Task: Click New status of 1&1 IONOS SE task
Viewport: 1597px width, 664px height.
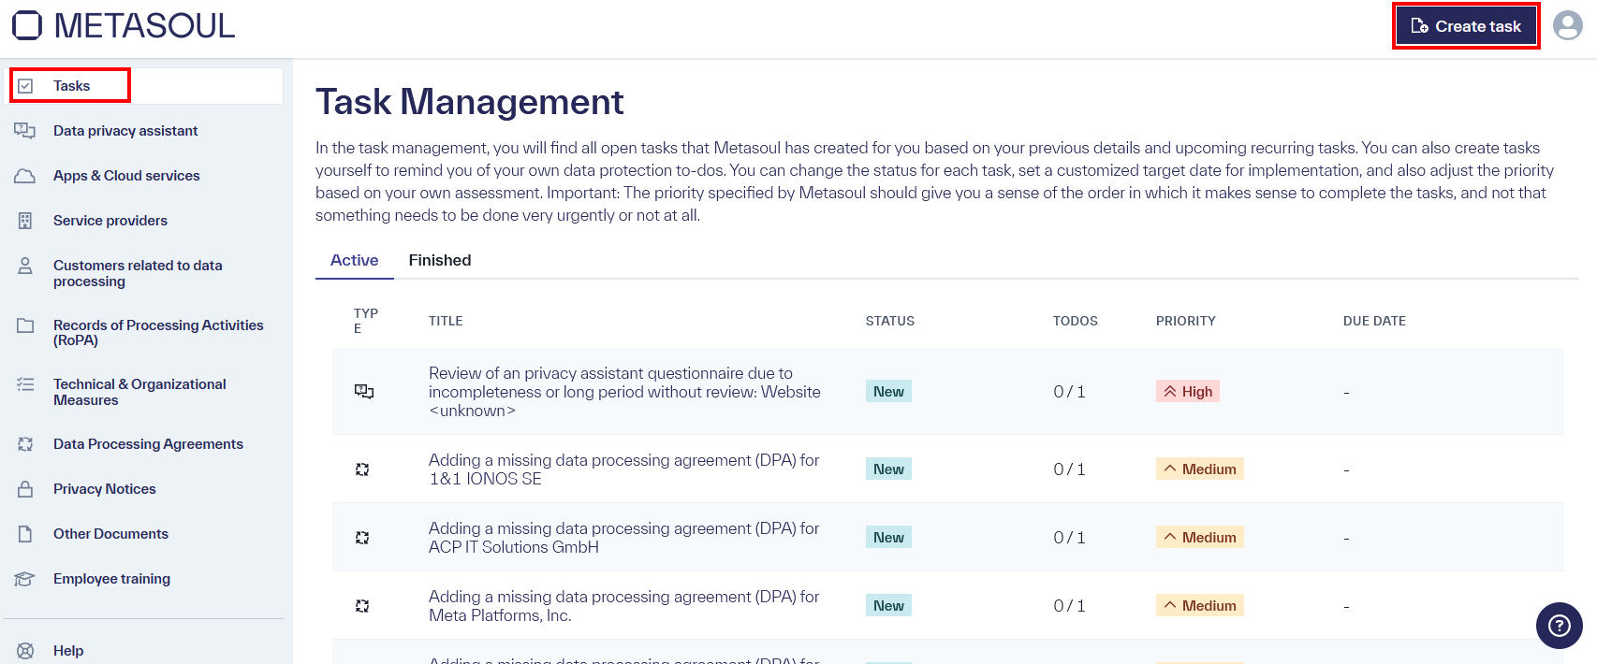Action: click(x=888, y=469)
